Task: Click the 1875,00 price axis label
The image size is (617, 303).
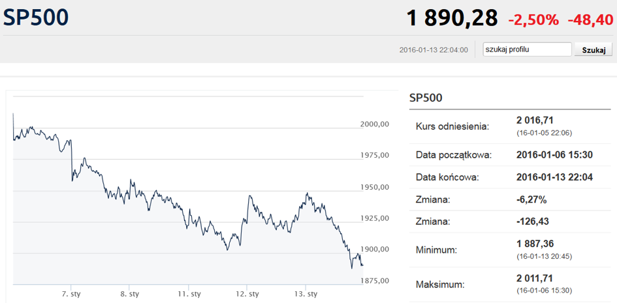Action: coord(375,281)
